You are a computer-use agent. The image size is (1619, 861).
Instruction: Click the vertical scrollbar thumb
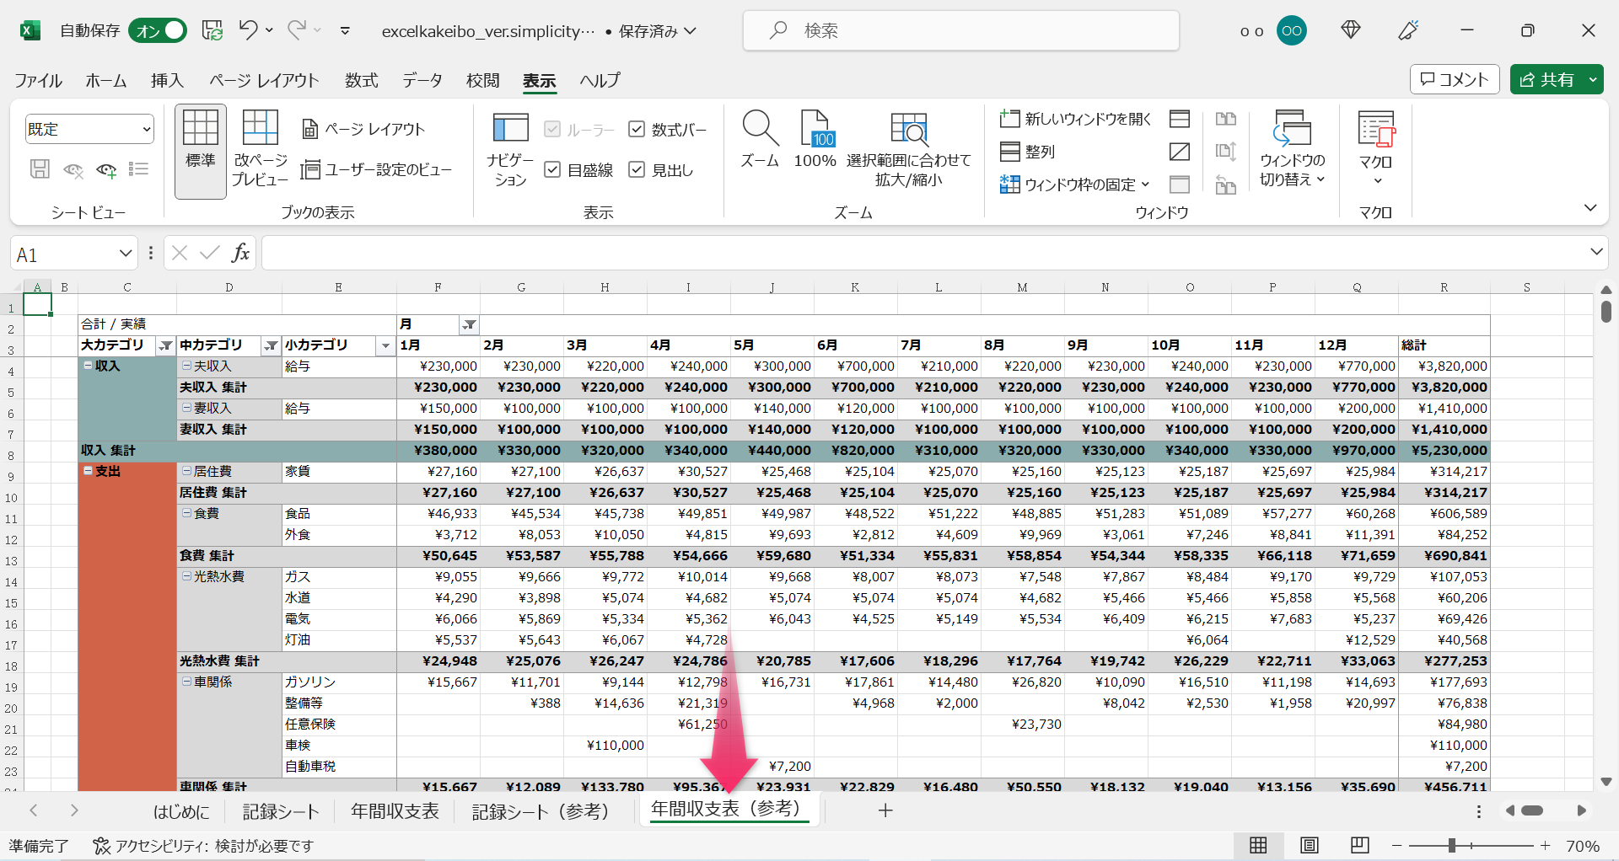[1606, 312]
